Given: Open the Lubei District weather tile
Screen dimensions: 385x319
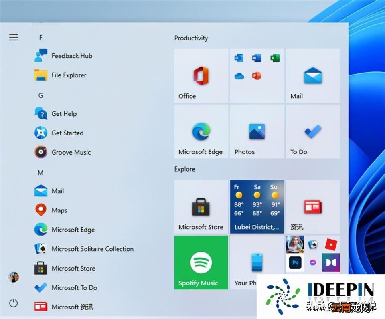Looking at the screenshot, I should pyautogui.click(x=257, y=207).
